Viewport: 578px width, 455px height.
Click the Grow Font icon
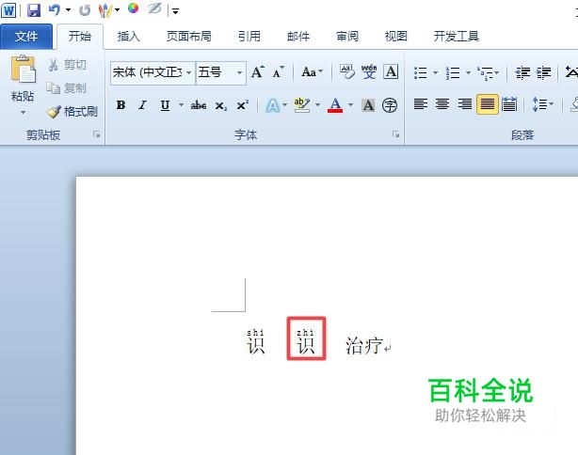click(x=258, y=72)
